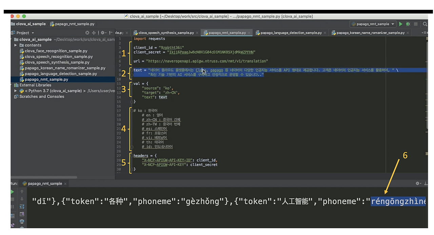Close the papago_nmt_sample Run tab
The image size is (434, 235).
65,183
